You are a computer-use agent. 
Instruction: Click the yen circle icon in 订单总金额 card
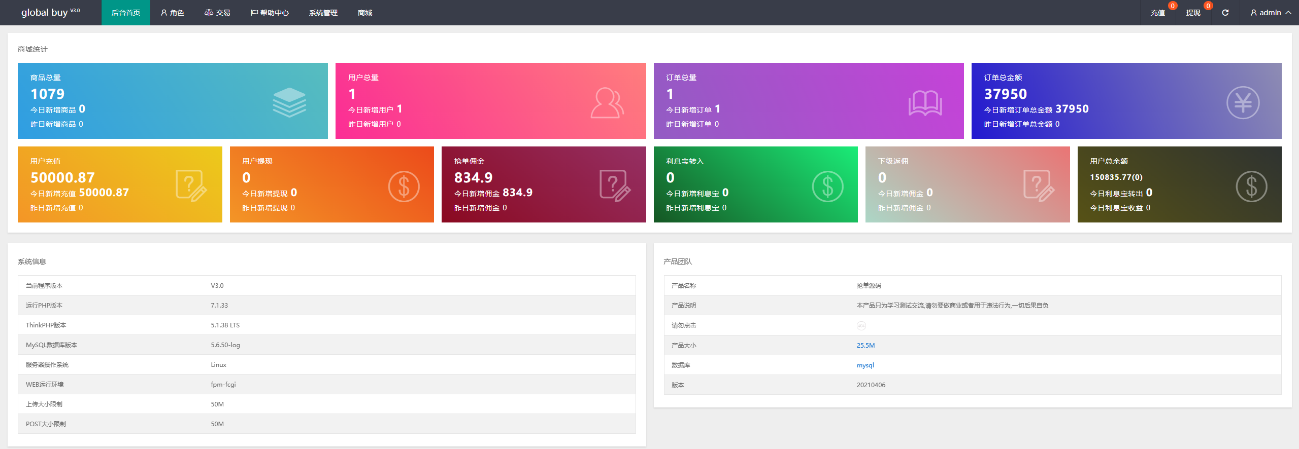(x=1243, y=103)
